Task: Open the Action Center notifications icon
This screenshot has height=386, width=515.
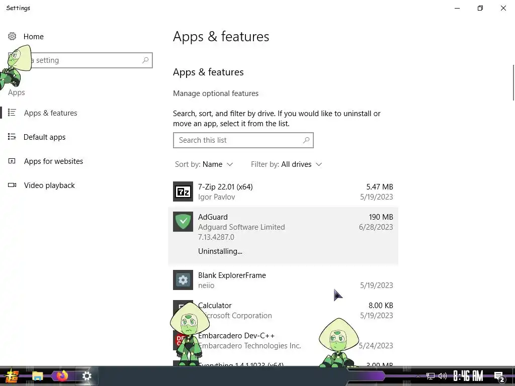Action: pyautogui.click(x=499, y=377)
